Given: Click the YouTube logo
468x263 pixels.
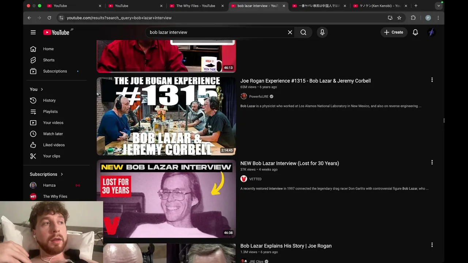Looking at the screenshot, I should [x=56, y=32].
